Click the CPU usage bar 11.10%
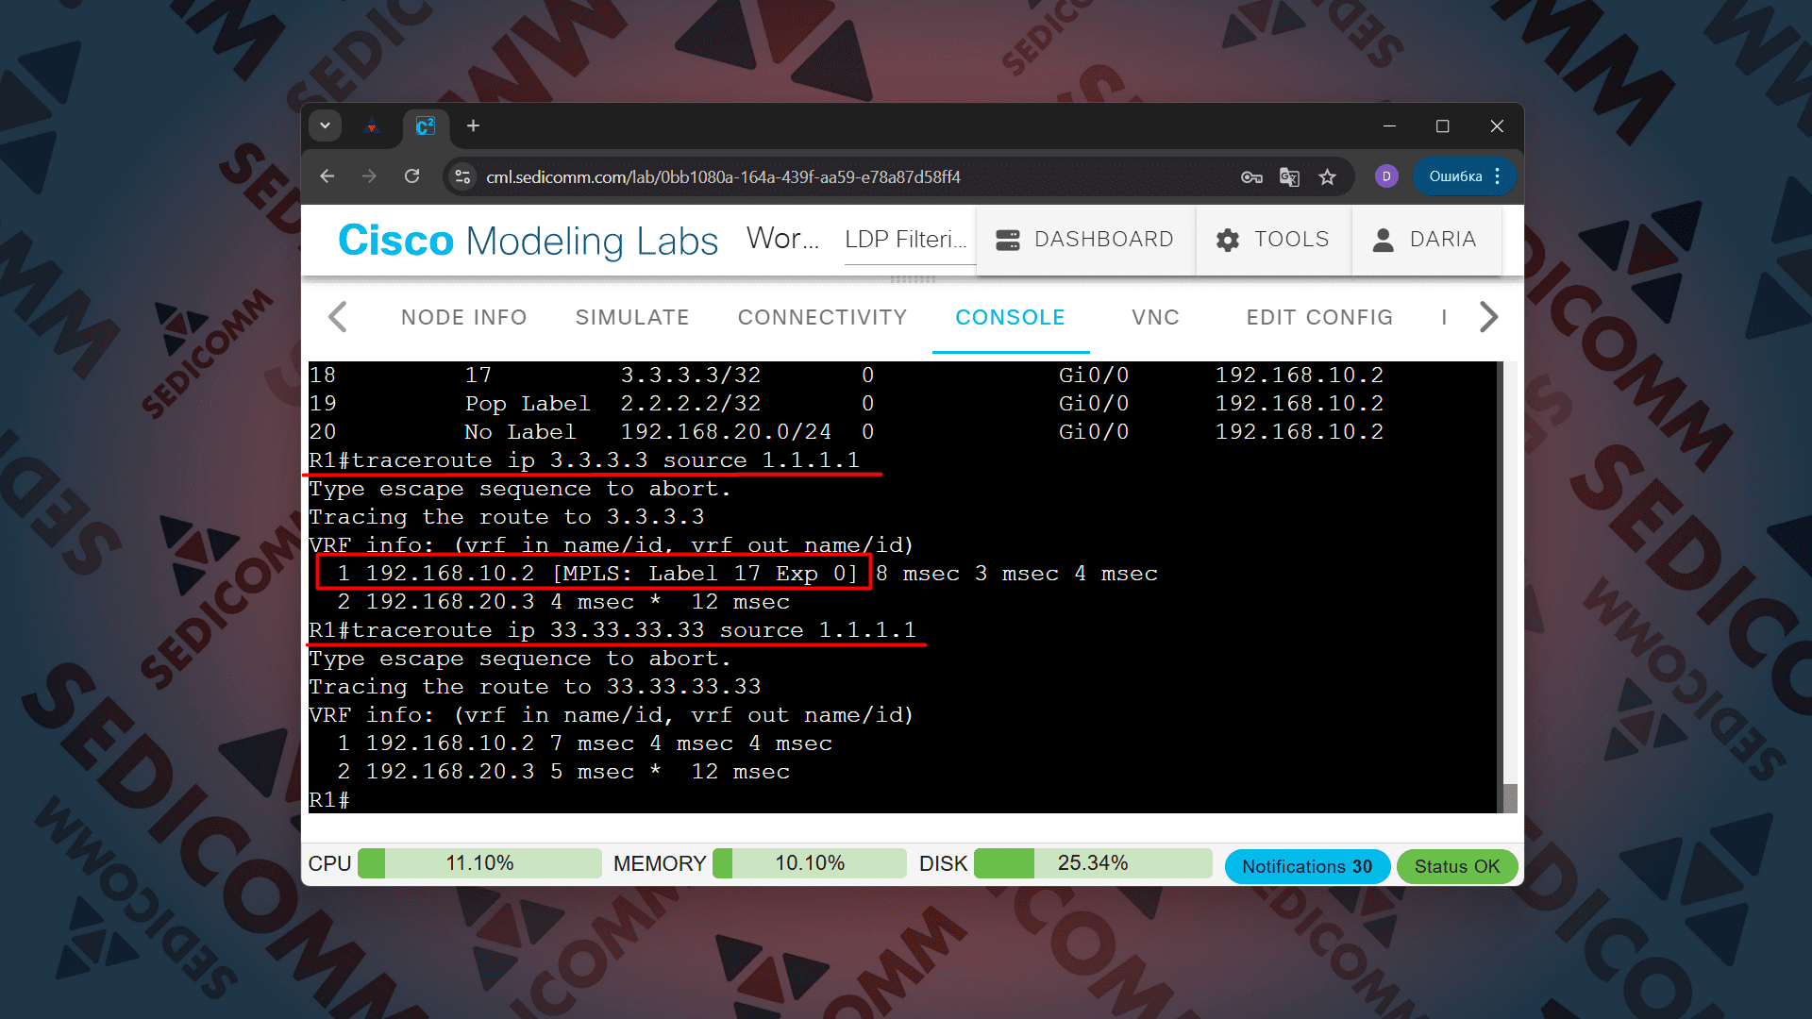The height and width of the screenshot is (1019, 1812). 479,863
